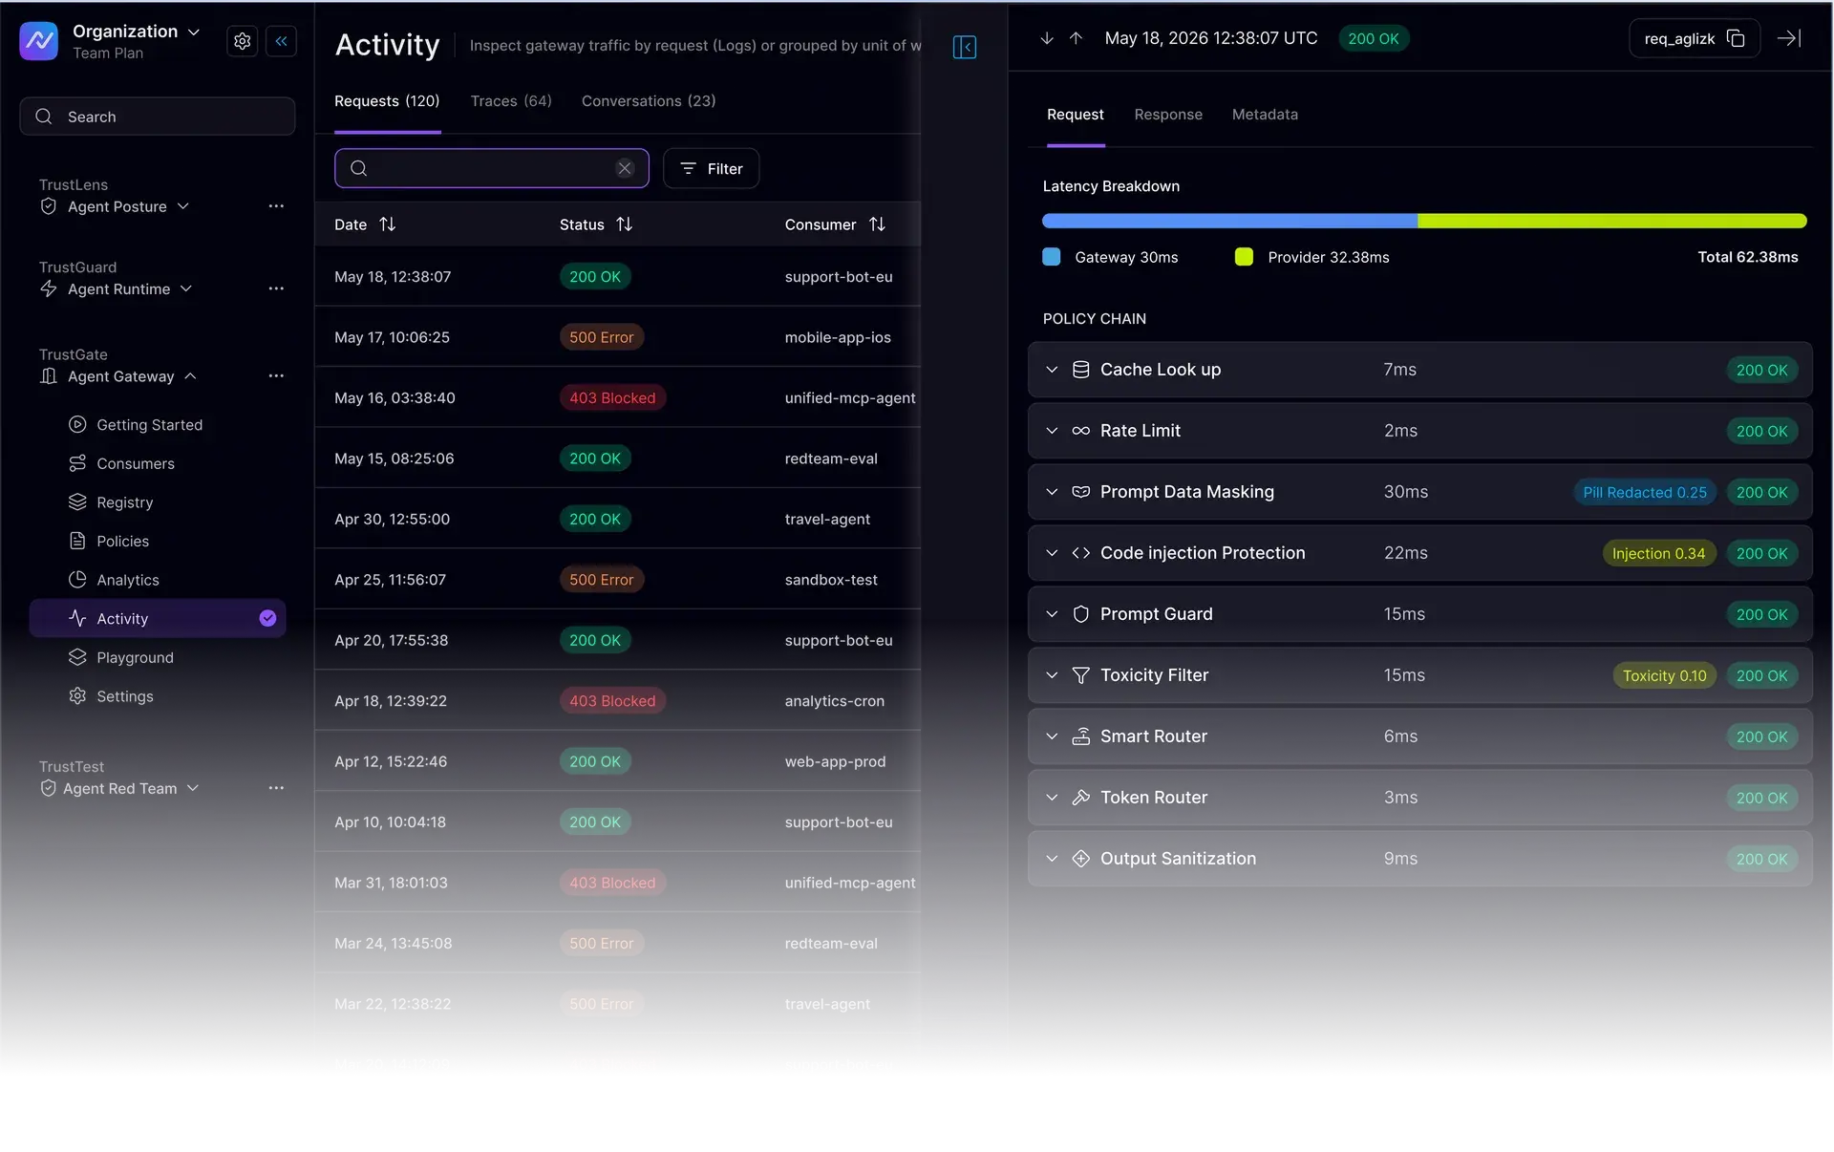The height and width of the screenshot is (1152, 1834).
Task: Open more options for Agent Posture
Action: 276,206
